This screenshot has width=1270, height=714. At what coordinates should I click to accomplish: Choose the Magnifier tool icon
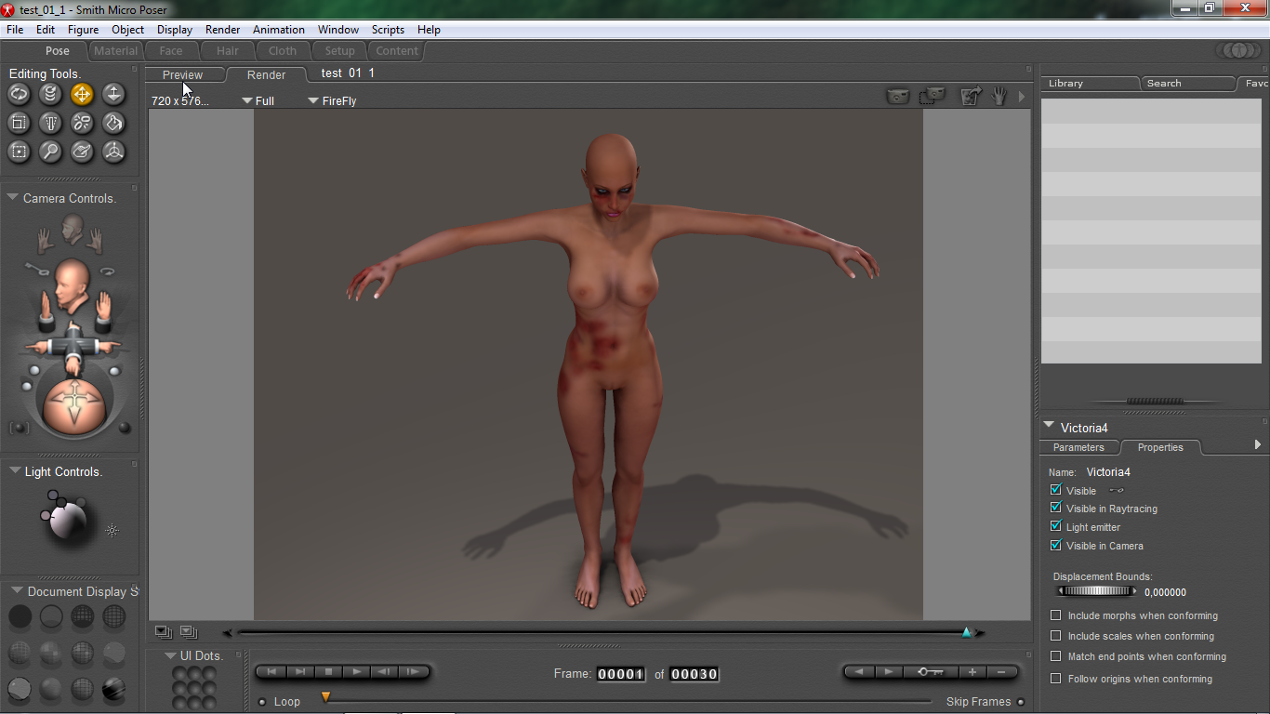coord(51,152)
